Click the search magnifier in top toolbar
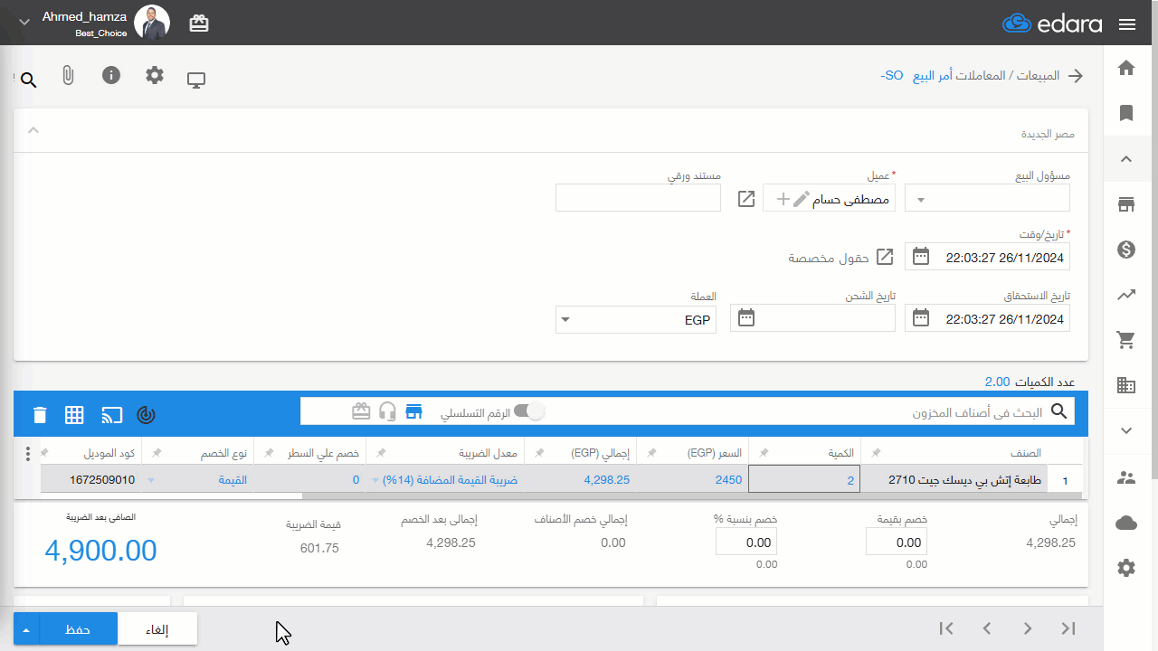Screen dimensions: 1158x651 pyautogui.click(x=28, y=80)
